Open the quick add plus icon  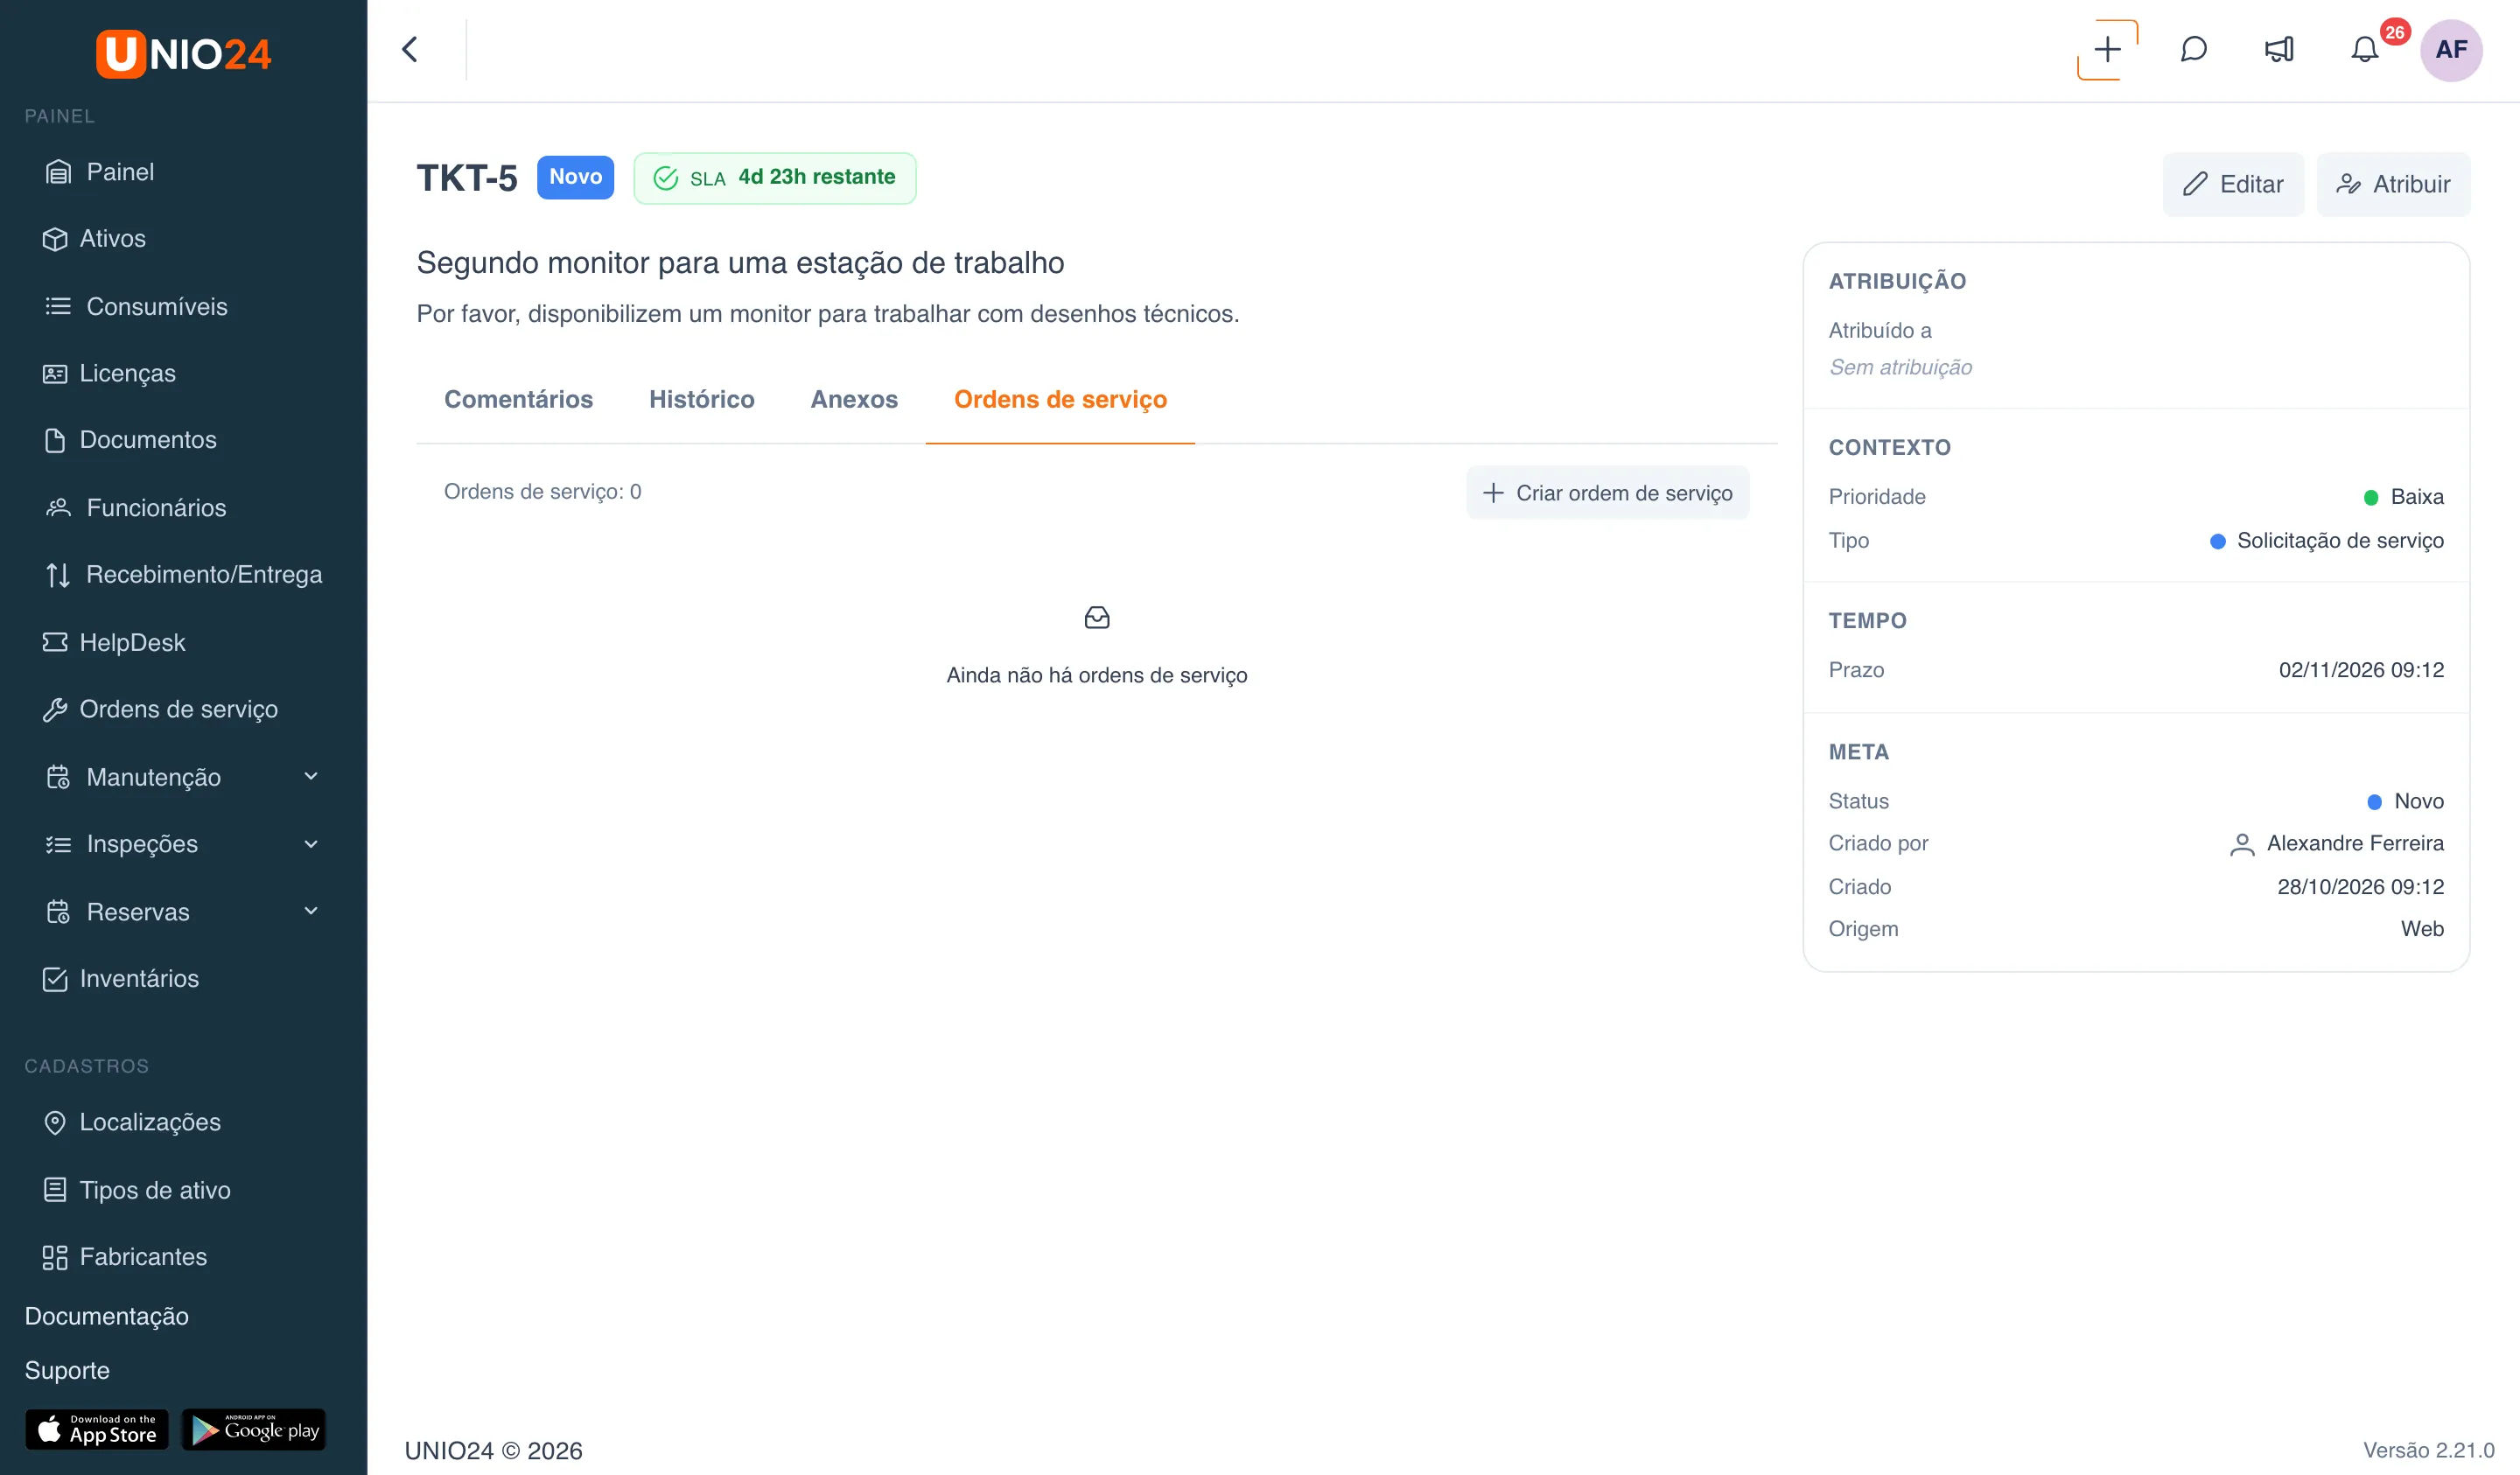(2107, 49)
